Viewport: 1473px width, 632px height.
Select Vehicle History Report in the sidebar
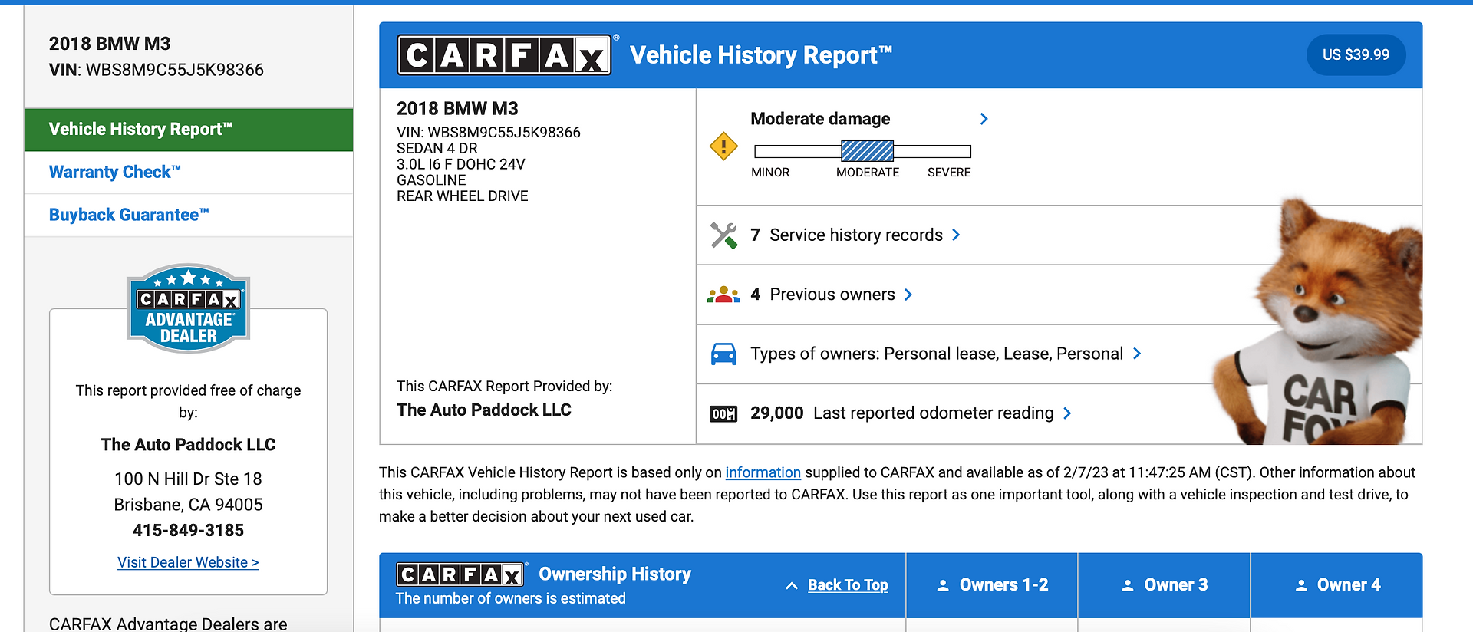[x=189, y=130]
